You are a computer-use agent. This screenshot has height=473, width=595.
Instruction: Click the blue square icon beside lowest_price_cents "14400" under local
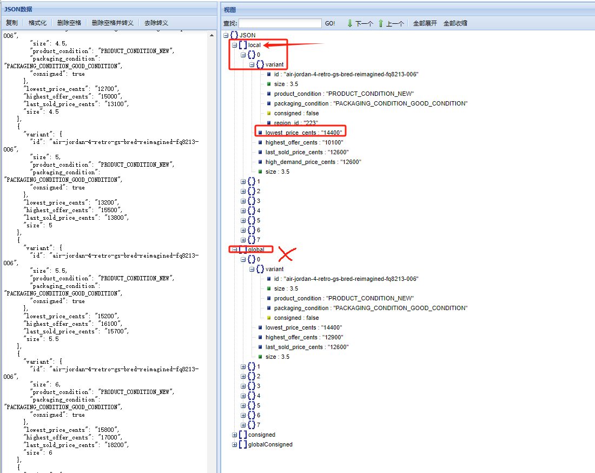(260, 133)
